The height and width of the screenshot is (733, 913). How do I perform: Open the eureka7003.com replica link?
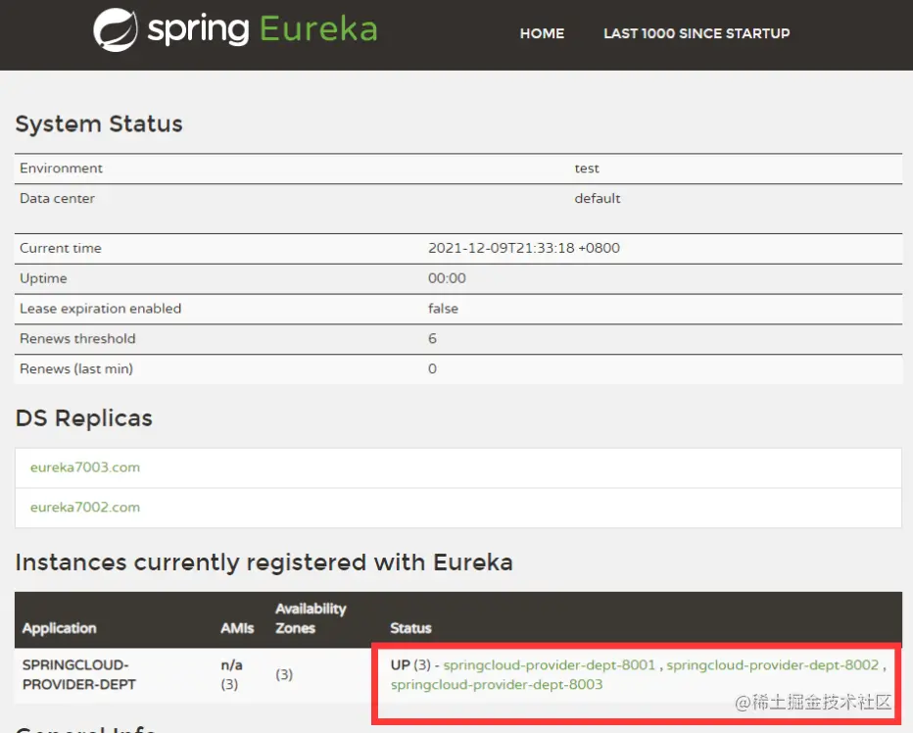pos(85,467)
